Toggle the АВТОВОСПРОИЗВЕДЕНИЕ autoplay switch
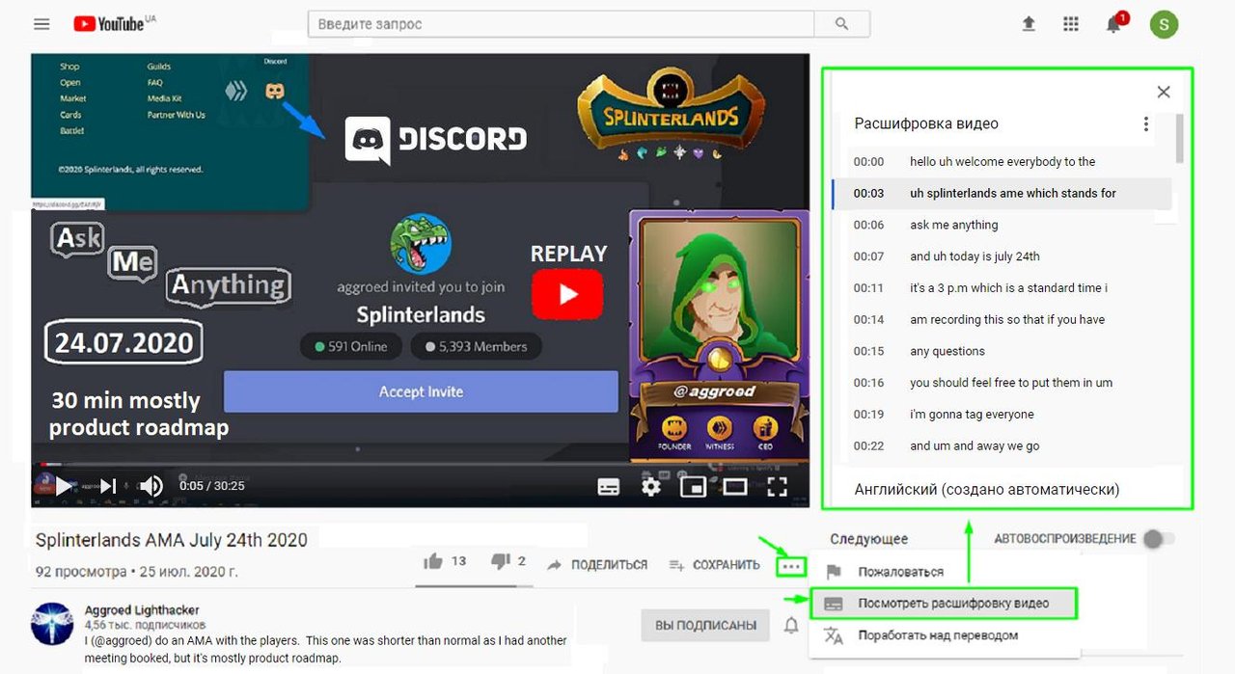This screenshot has height=674, width=1235. point(1157,539)
